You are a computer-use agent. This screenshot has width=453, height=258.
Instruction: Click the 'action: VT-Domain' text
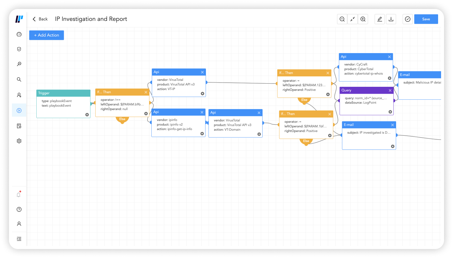click(227, 130)
